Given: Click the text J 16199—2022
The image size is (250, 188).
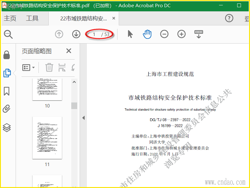Looking at the screenshot, I should coord(170,126).
